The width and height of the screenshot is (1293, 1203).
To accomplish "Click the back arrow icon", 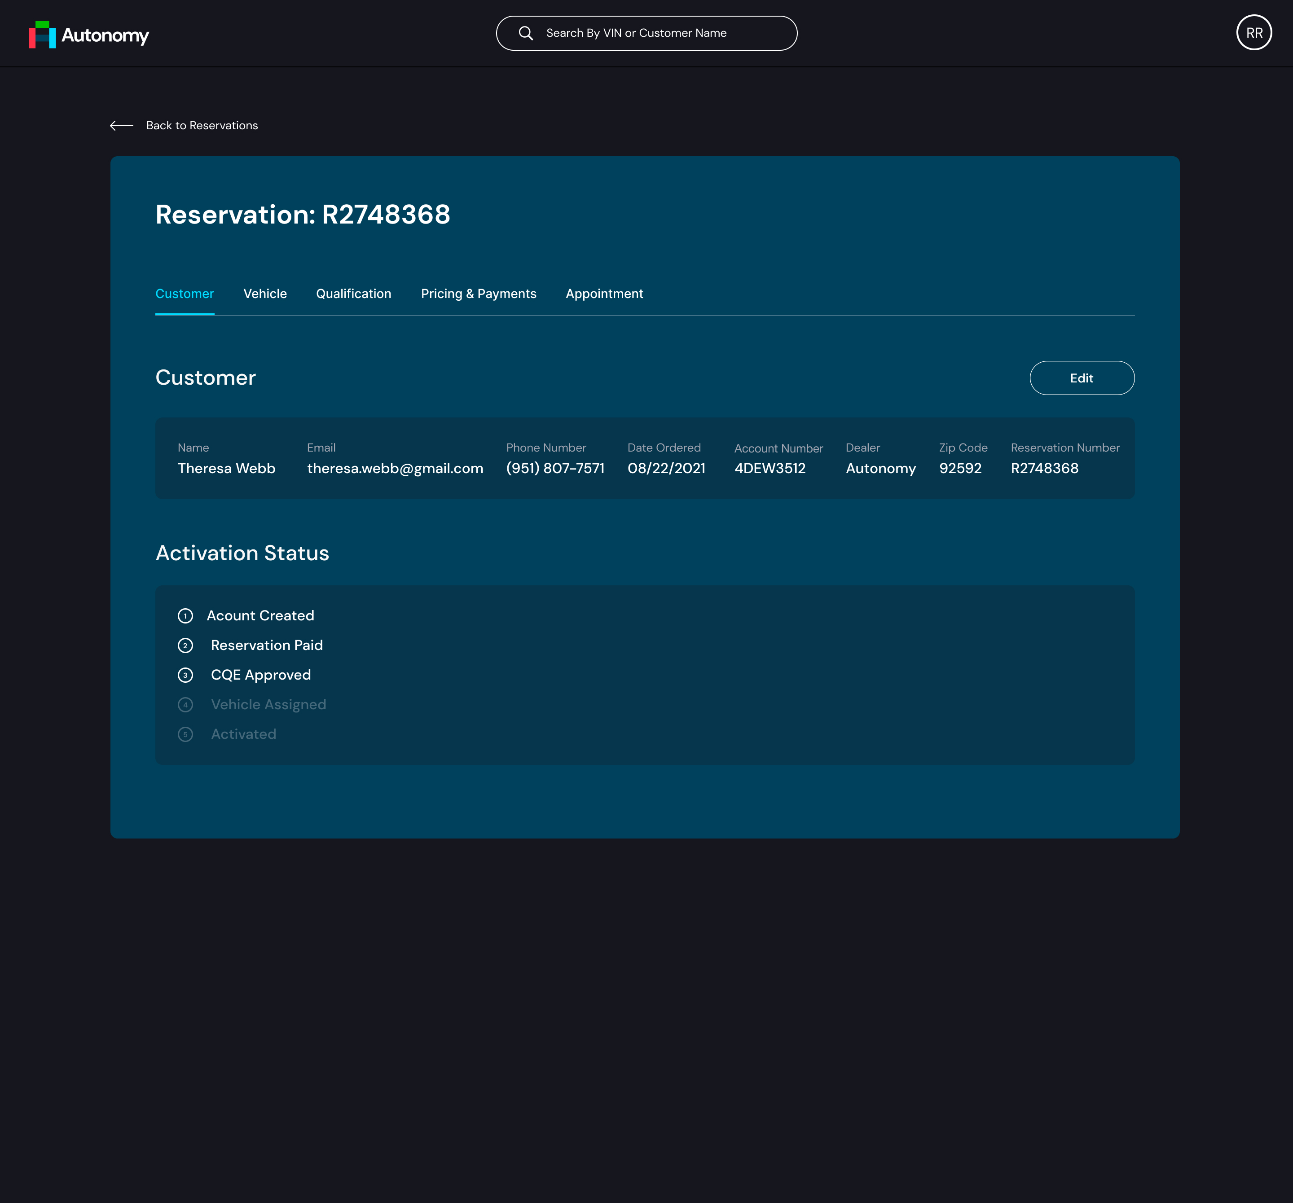I will coord(122,126).
